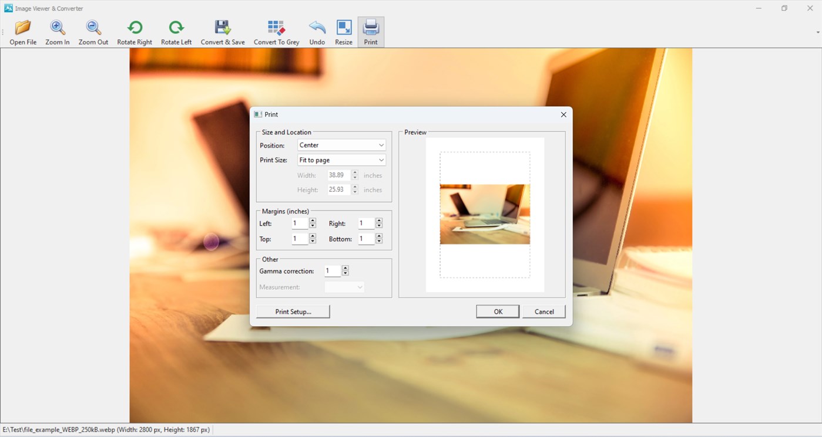Screen dimensions: 822x437
Task: Edit the Top margin value
Action: coord(300,238)
